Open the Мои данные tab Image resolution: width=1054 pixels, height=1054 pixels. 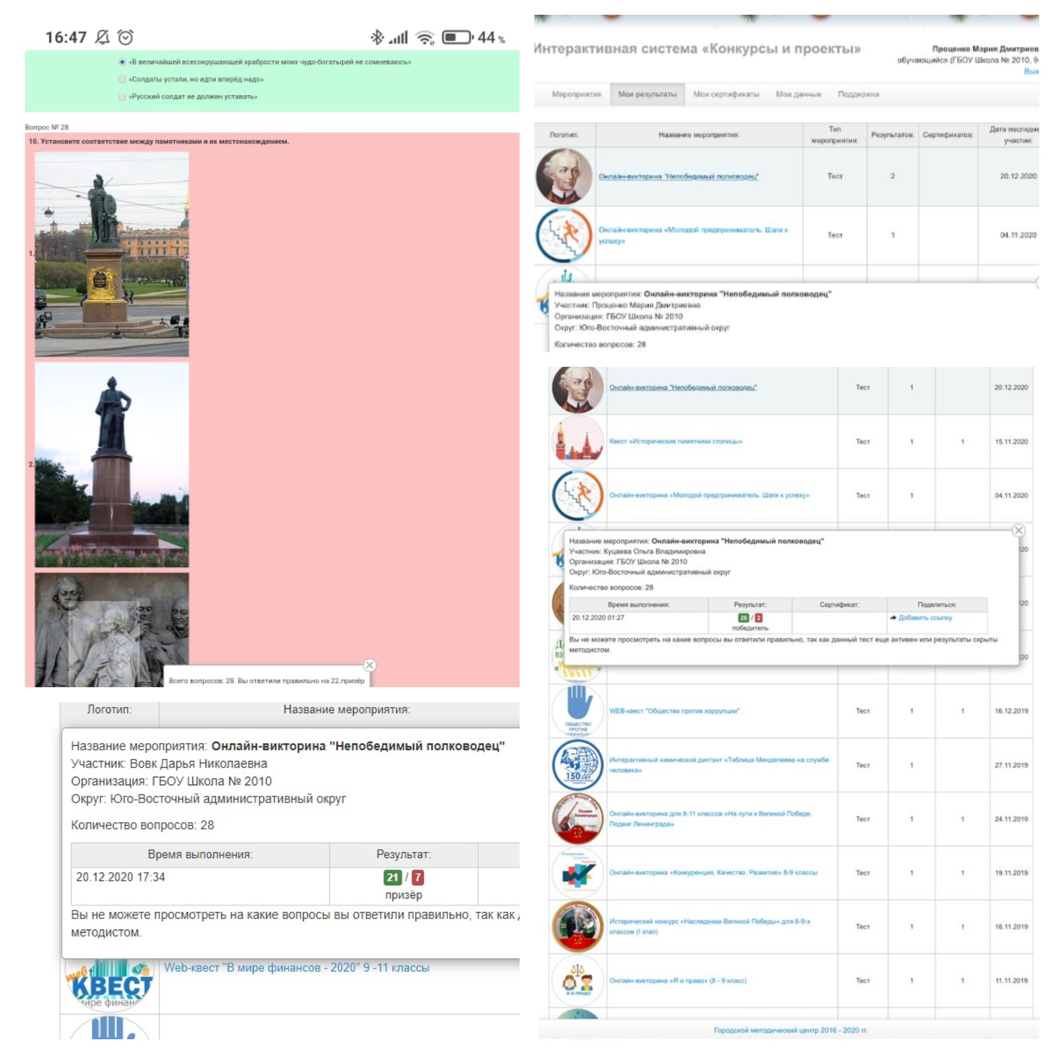798,94
